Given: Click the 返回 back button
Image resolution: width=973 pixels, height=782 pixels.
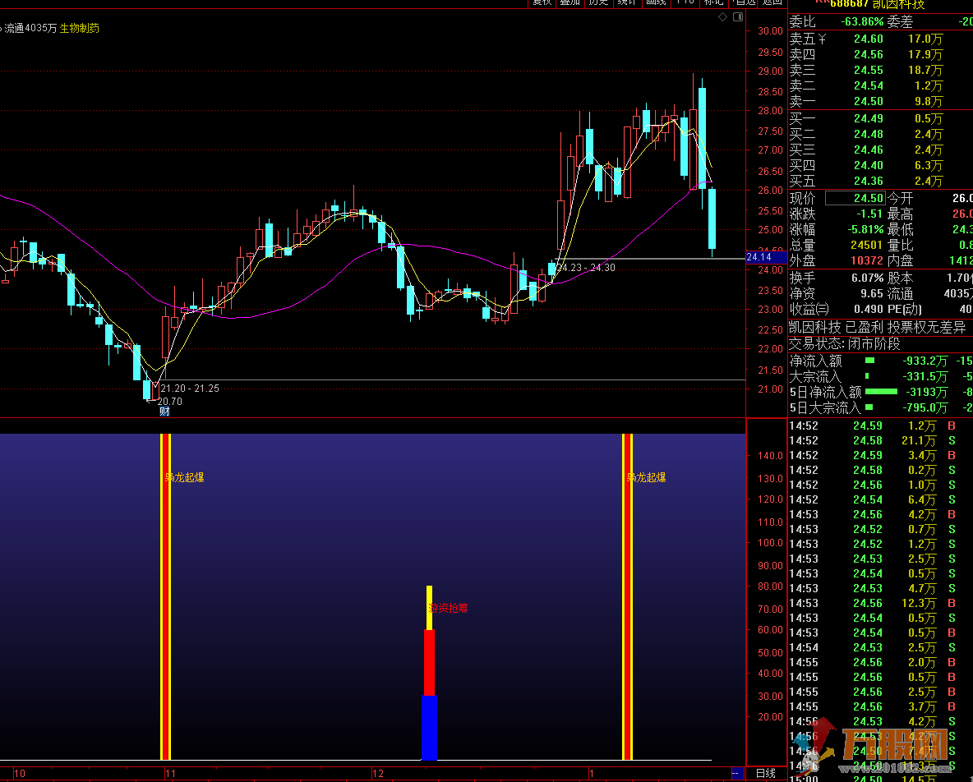Looking at the screenshot, I should pos(772,2).
